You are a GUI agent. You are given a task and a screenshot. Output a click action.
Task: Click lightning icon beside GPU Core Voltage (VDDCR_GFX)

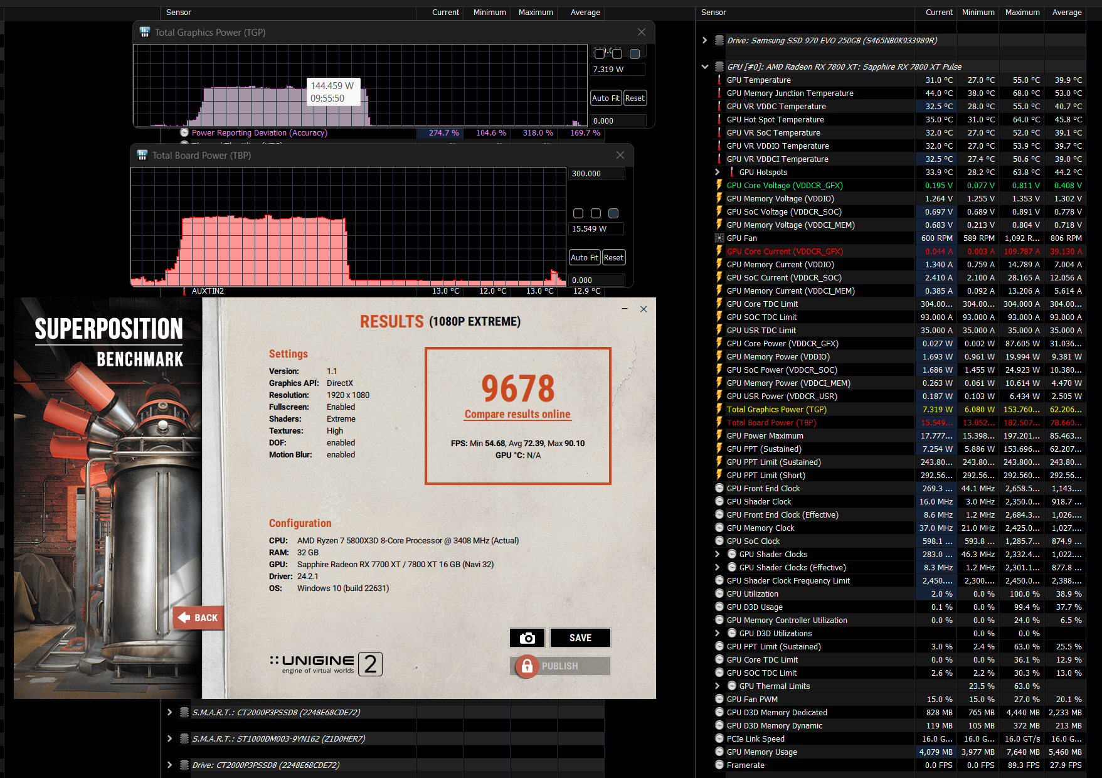click(x=719, y=185)
